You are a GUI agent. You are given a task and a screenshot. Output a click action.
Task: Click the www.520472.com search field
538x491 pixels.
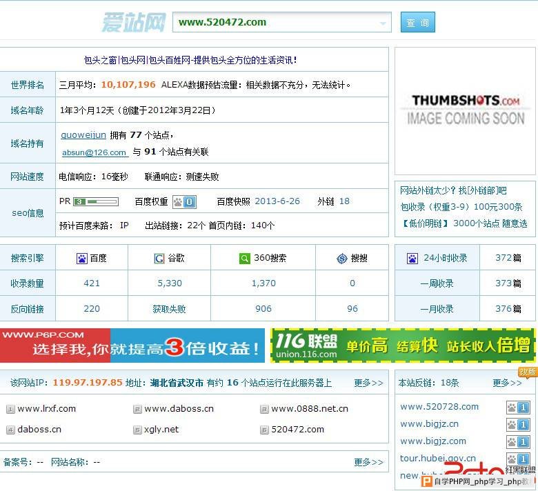(x=281, y=22)
